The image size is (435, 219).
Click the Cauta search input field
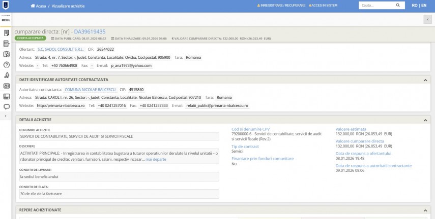376,6
